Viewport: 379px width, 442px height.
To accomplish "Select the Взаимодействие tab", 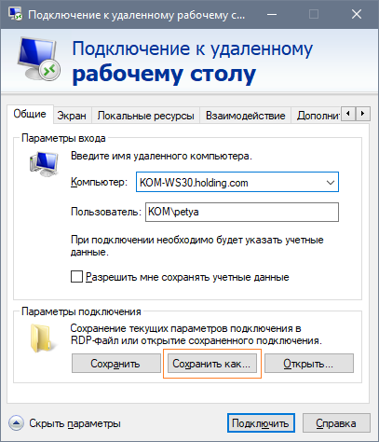I will pos(245,116).
